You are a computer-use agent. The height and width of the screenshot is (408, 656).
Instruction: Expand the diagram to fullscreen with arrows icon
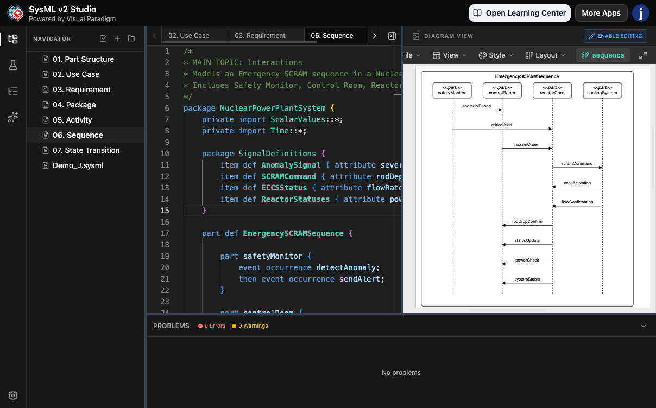tap(643, 55)
